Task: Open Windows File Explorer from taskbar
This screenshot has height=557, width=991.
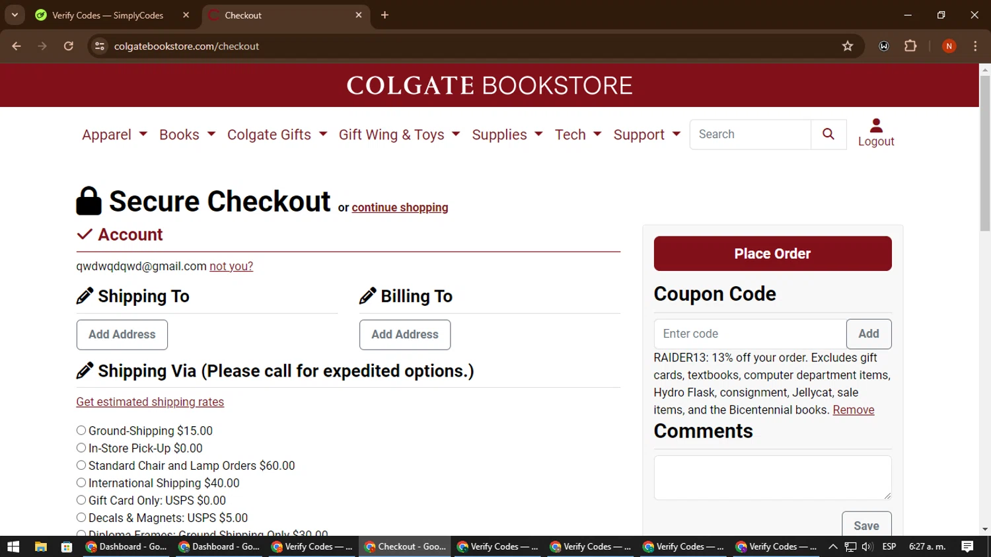Action: coord(40,546)
